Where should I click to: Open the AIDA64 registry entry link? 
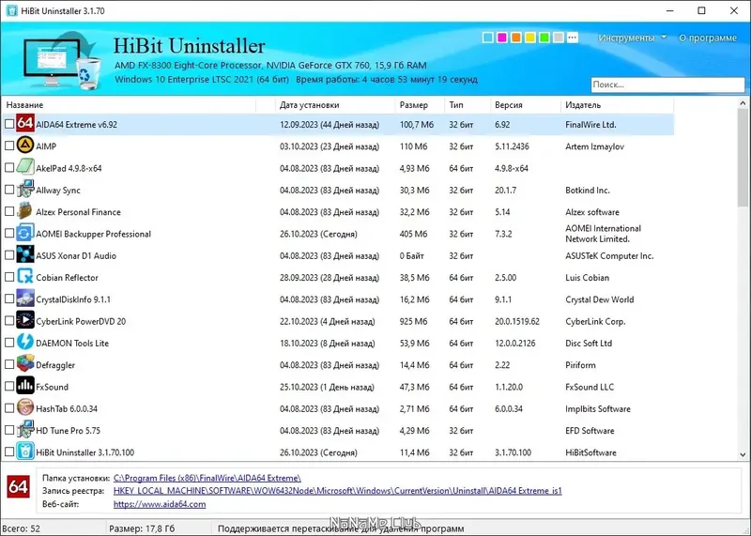[x=338, y=491]
